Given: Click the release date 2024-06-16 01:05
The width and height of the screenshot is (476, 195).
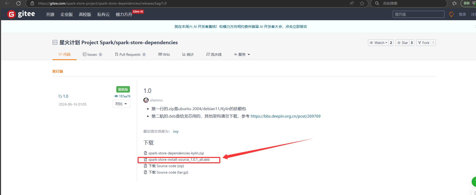Looking at the screenshot, I should coord(73,104).
